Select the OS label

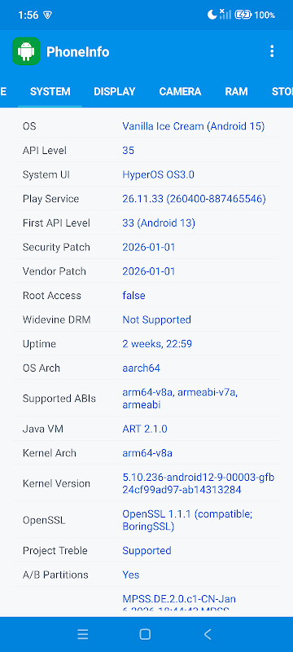click(x=29, y=126)
